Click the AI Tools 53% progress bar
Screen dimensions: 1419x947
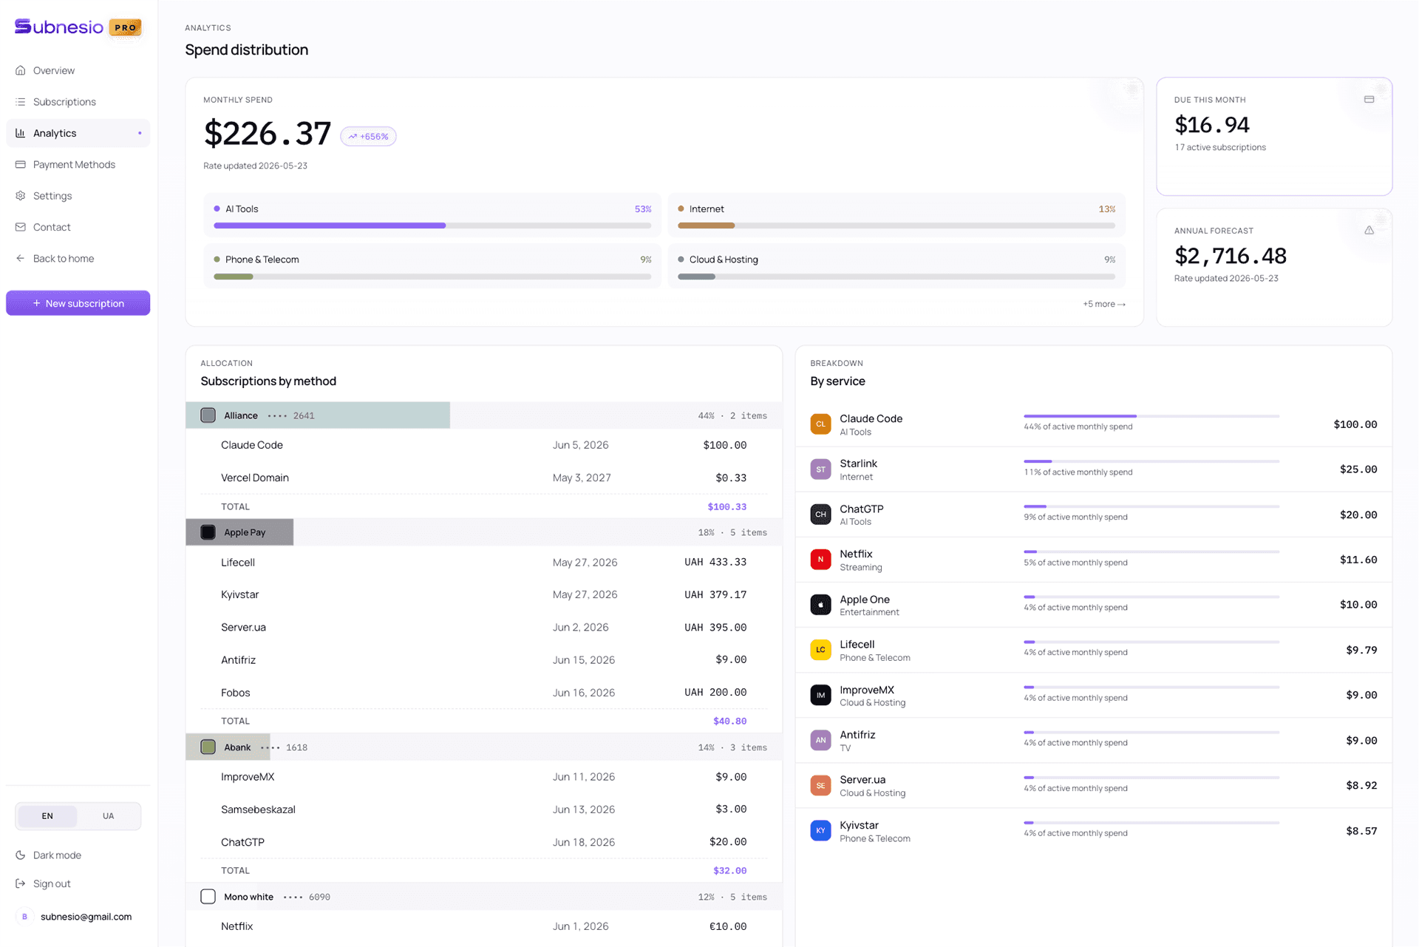(x=432, y=225)
